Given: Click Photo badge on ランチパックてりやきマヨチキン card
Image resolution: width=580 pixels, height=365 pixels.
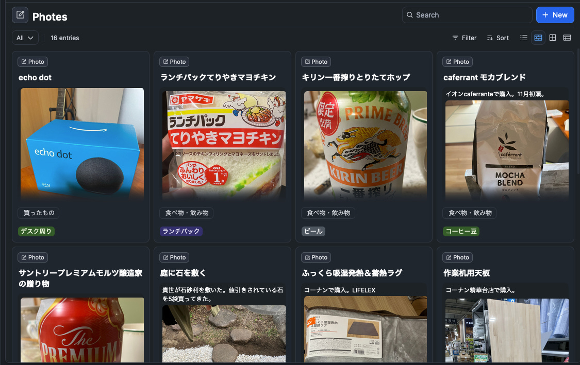Looking at the screenshot, I should (174, 62).
